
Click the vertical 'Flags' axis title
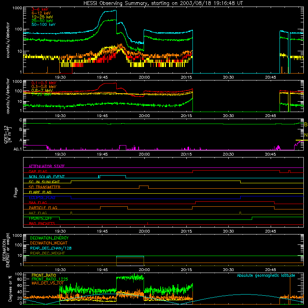point(16,192)
